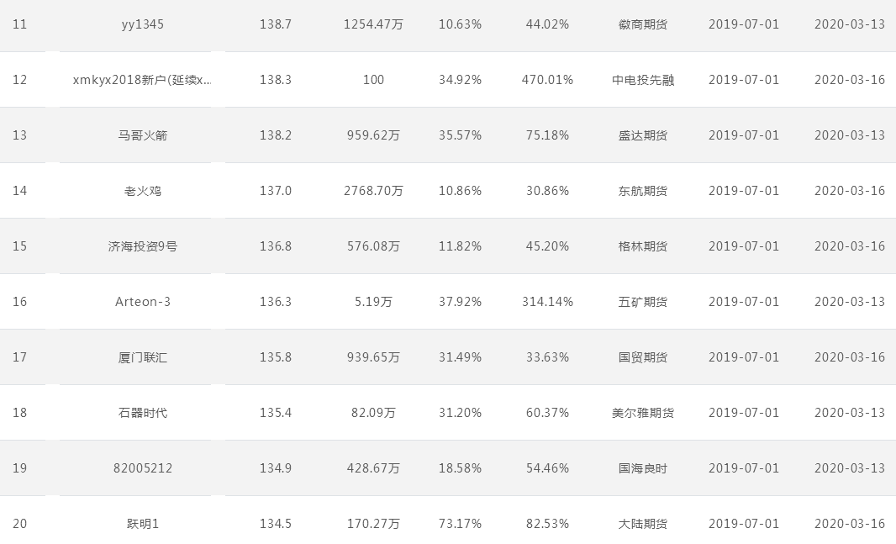896x544 pixels.
Task: Select the 马哥火箭 account name
Action: click(x=142, y=135)
